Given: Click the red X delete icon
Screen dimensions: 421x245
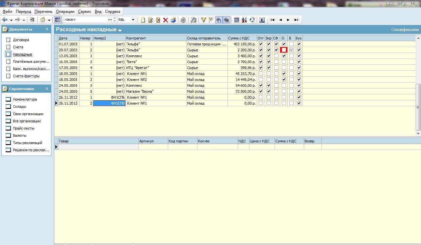Looking at the screenshot, I should (x=166, y=20).
